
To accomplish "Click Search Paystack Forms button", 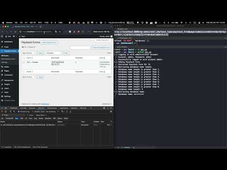I will click(x=101, y=47).
